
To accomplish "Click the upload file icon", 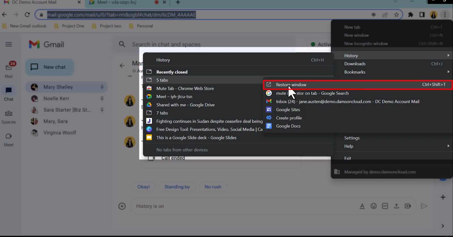I will [x=396, y=206].
